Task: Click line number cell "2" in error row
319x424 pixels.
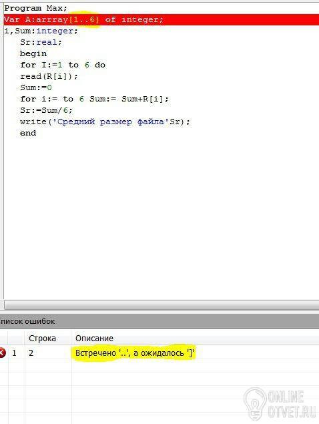Action: click(31, 353)
